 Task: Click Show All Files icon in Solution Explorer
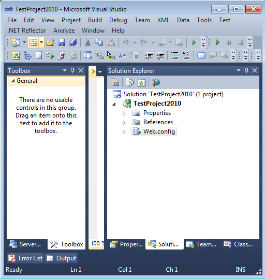[129, 83]
